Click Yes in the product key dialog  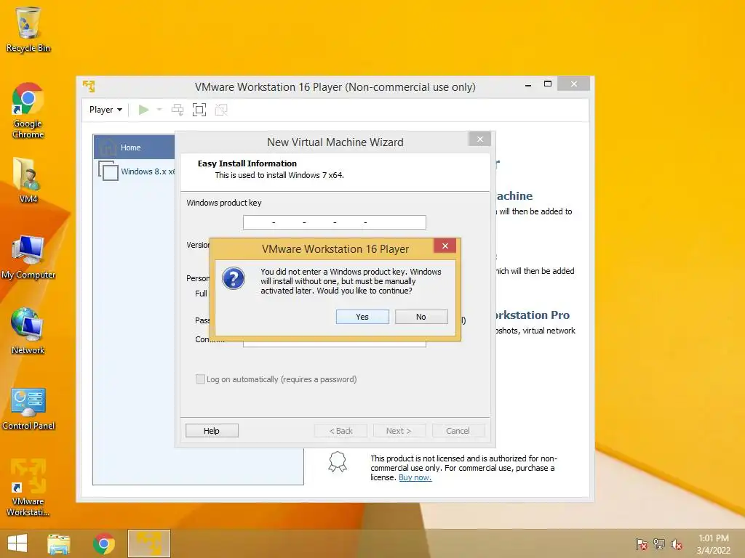362,317
